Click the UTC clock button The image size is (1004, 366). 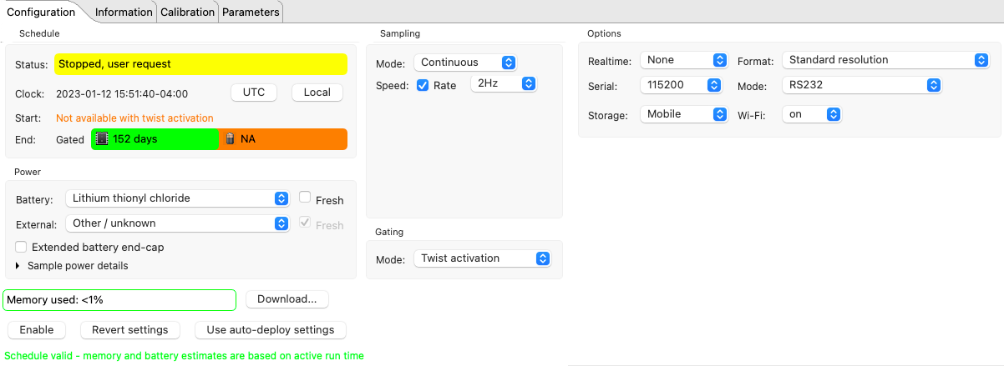click(x=254, y=93)
